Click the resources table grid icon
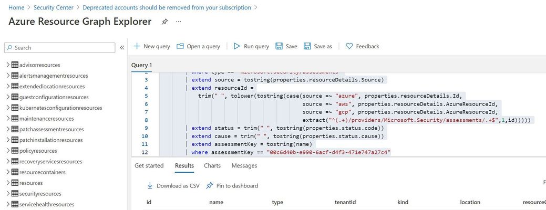This screenshot has height=210, width=546. [x=15, y=183]
